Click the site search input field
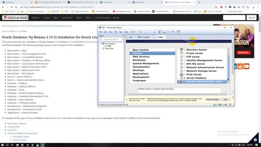Image resolution: width=261 pixels, height=147 pixels. [234, 18]
